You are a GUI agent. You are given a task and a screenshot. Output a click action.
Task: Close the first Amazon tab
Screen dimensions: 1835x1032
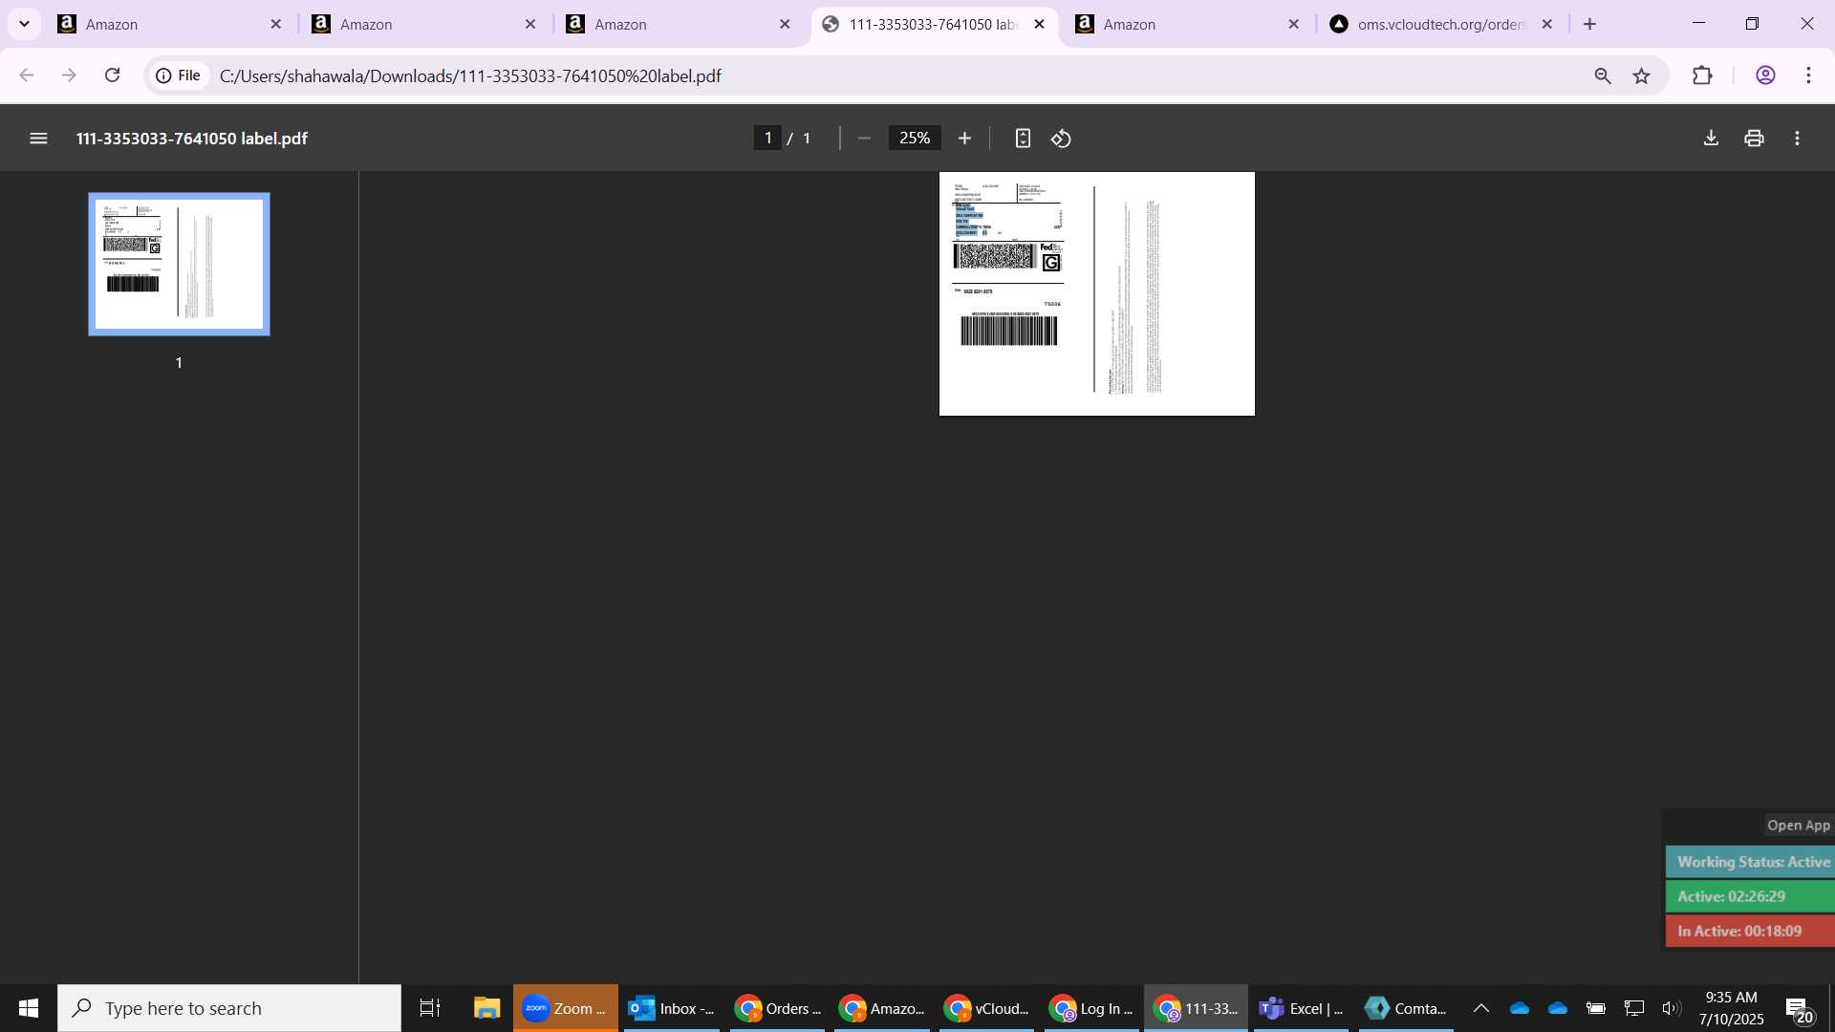[x=276, y=24]
